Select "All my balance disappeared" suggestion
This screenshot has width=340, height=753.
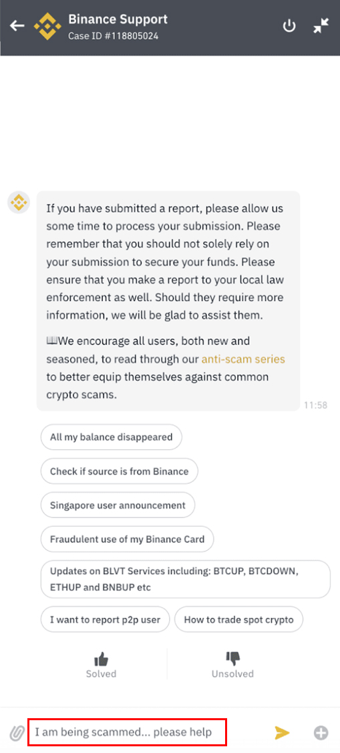click(112, 437)
